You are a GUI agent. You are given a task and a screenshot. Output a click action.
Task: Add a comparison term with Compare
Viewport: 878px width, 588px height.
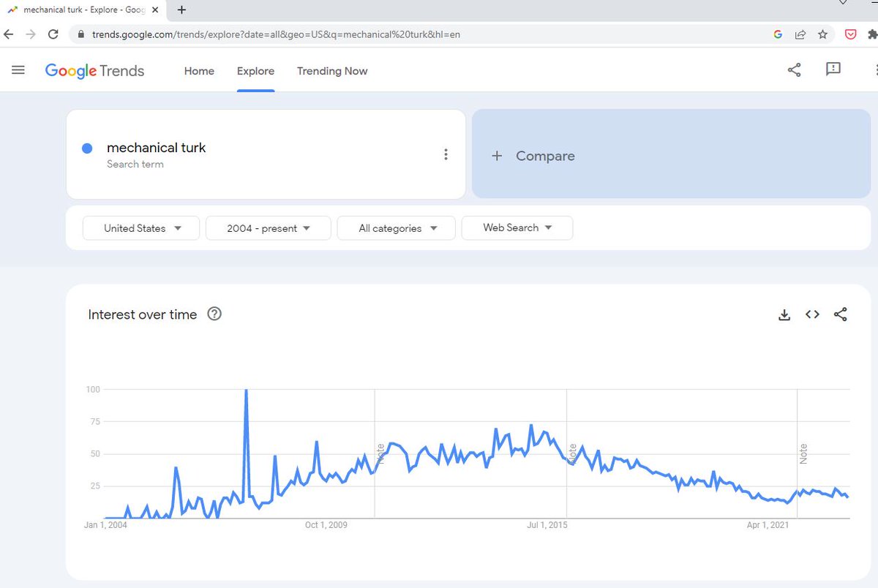[671, 155]
